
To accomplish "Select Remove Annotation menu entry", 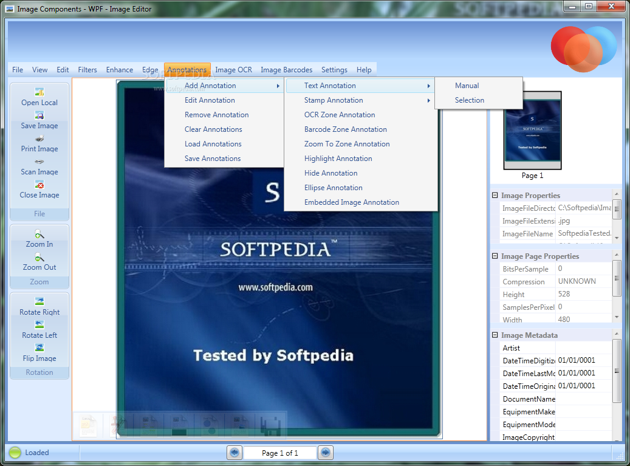I will pyautogui.click(x=224, y=114).
